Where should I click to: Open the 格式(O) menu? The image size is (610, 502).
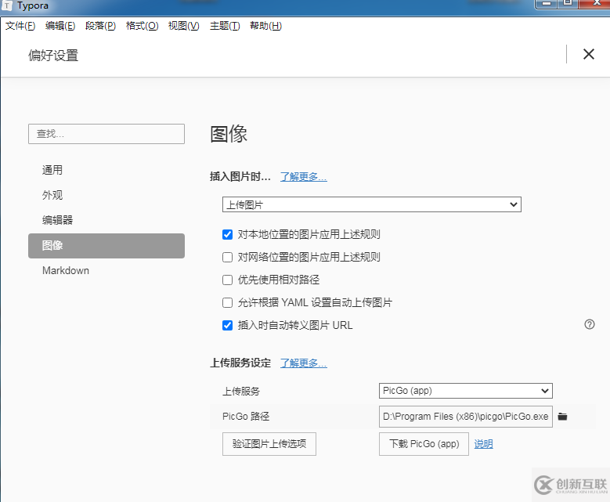pos(142,26)
